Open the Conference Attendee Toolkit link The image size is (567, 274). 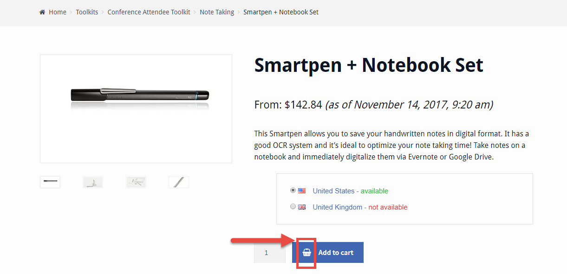point(149,12)
